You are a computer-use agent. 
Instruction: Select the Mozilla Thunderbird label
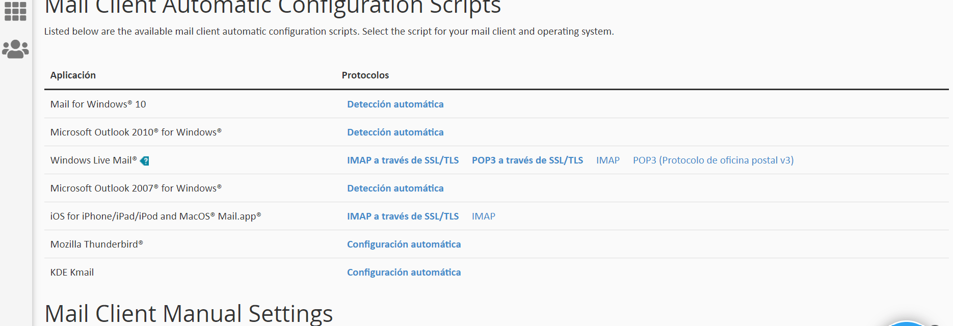[96, 244]
